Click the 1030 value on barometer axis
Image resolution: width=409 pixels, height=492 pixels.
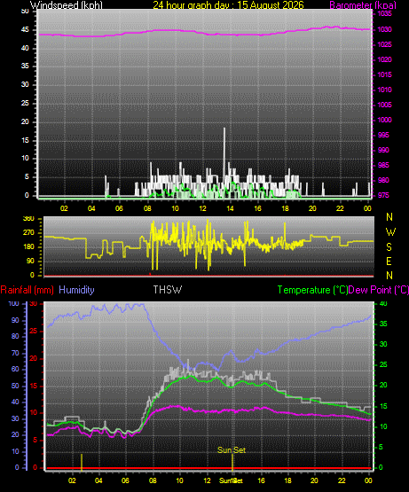click(x=384, y=29)
